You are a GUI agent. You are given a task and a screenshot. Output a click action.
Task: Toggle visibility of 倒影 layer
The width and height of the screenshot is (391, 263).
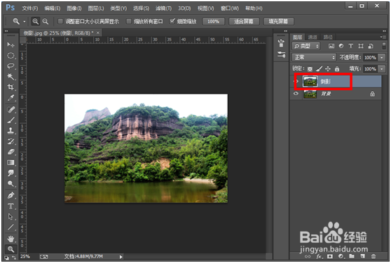pos(296,81)
